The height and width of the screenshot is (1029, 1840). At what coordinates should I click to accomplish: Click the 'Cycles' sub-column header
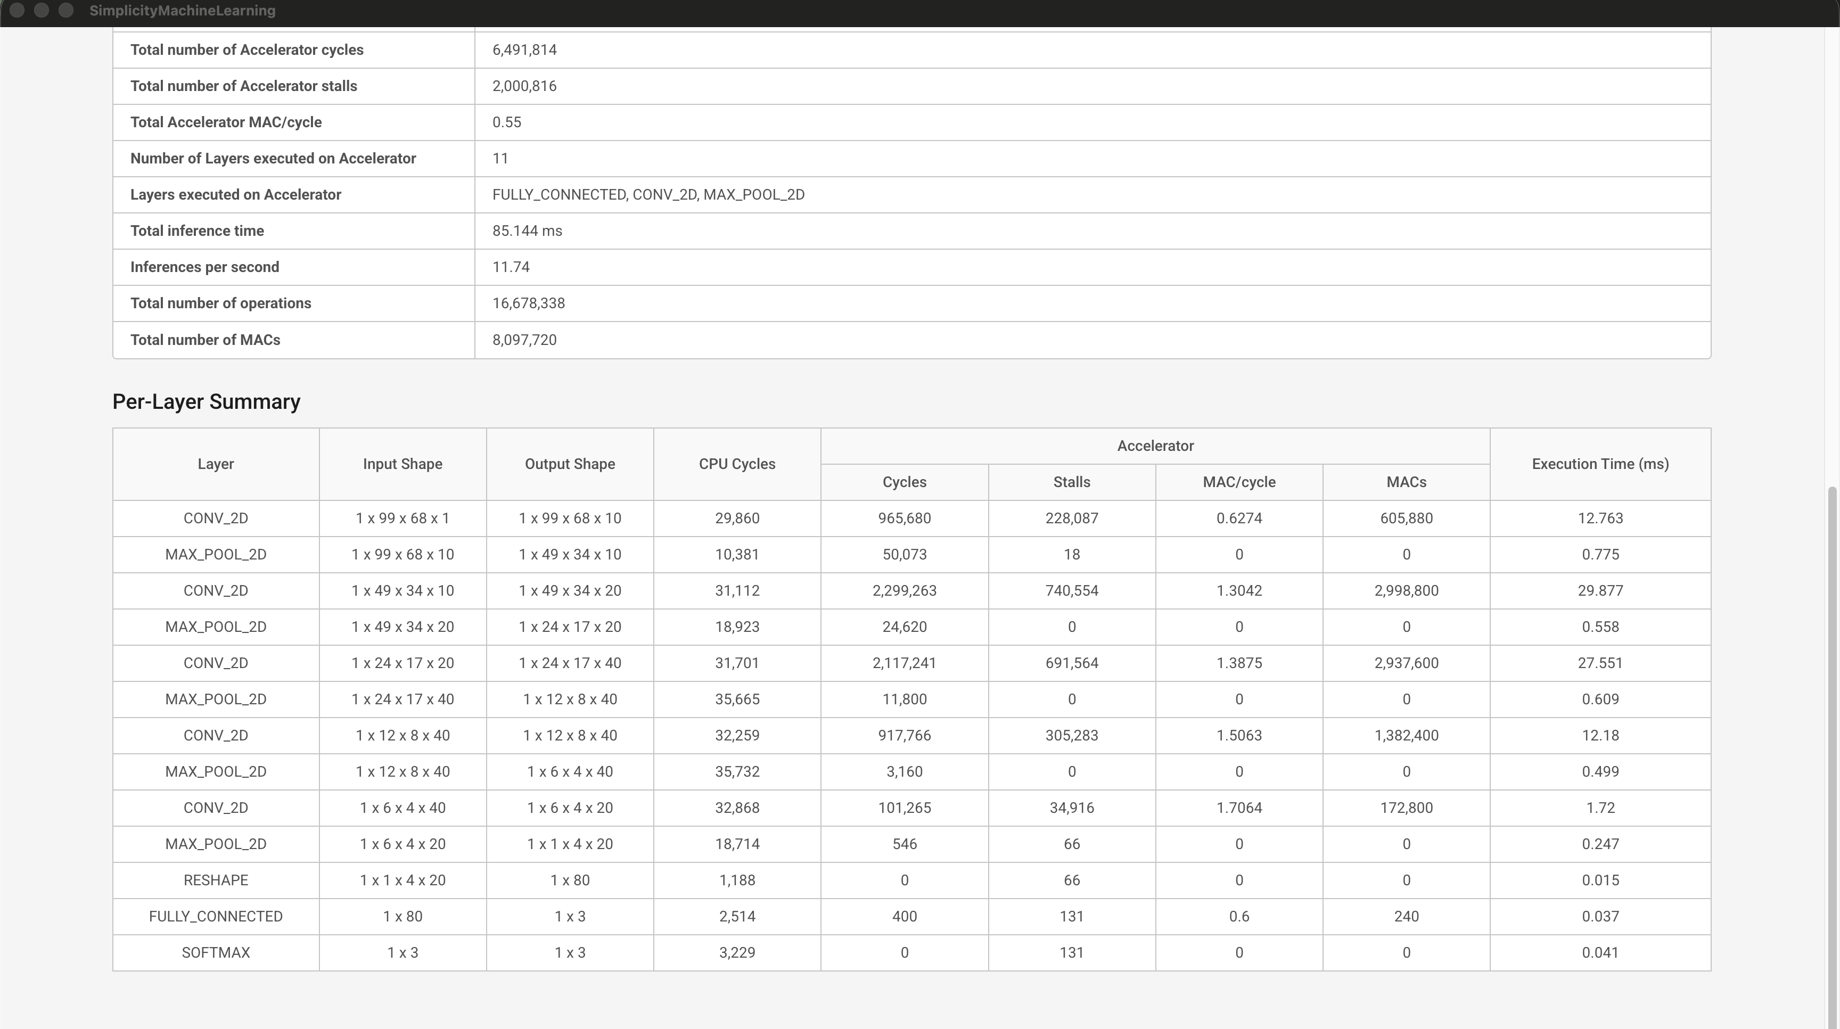(904, 482)
